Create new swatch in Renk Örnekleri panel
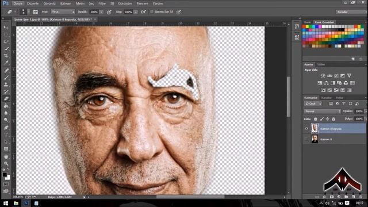The image size is (368, 207). [x=353, y=59]
